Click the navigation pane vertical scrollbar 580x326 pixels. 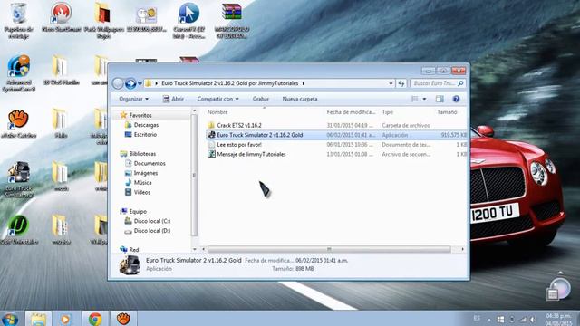click(x=194, y=175)
